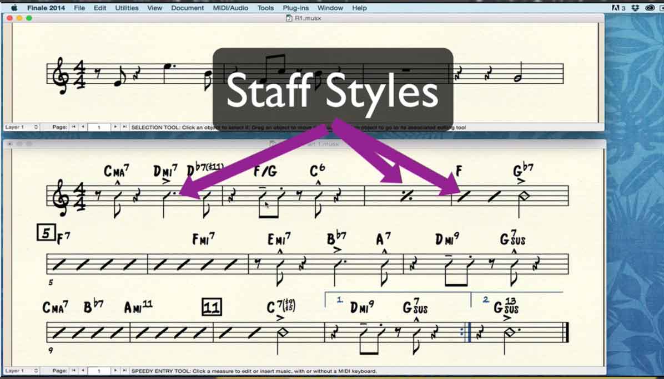Go to next page in lower score window
The width and height of the screenshot is (664, 379).
pos(115,371)
